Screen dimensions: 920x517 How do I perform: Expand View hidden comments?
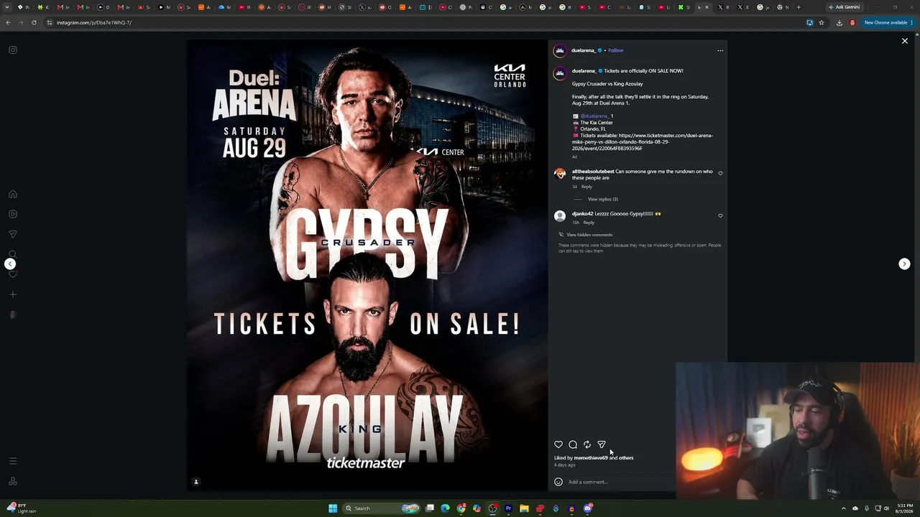589,235
